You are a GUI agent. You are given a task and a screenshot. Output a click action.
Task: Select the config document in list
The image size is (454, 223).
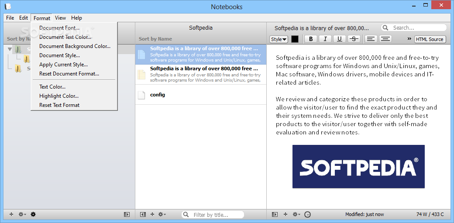coord(201,95)
